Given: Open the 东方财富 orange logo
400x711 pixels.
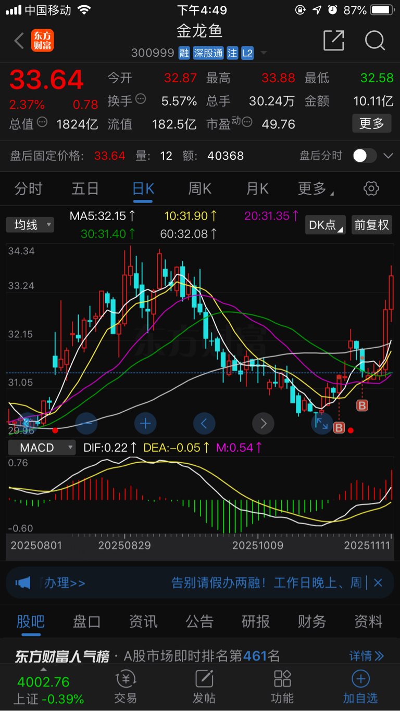Looking at the screenshot, I should click(42, 41).
